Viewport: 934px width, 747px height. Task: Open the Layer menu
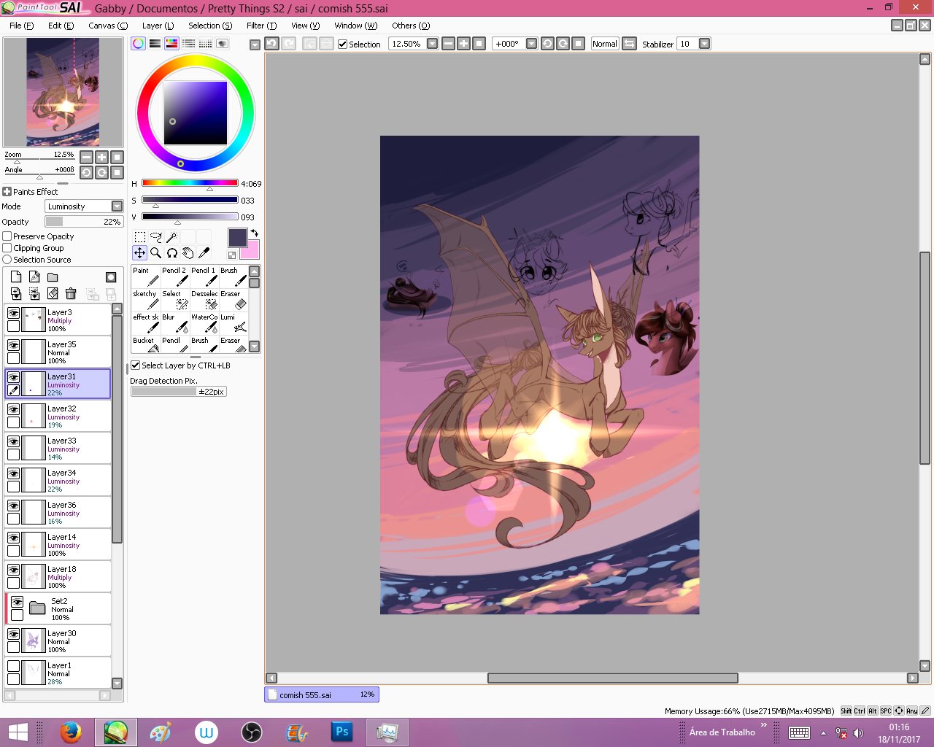(158, 26)
